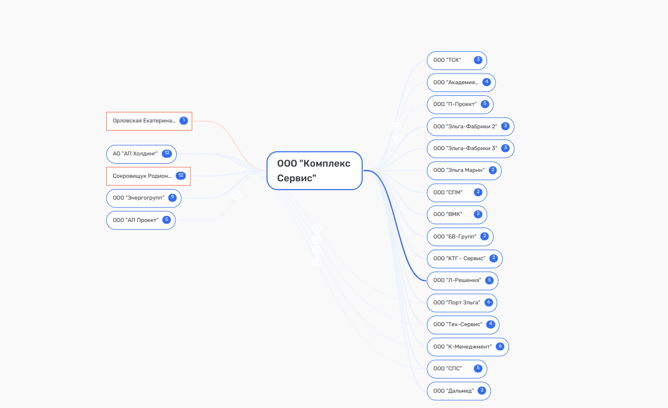Select the ООО "ТСК" node label
The height and width of the screenshot is (408, 668).
point(447,60)
